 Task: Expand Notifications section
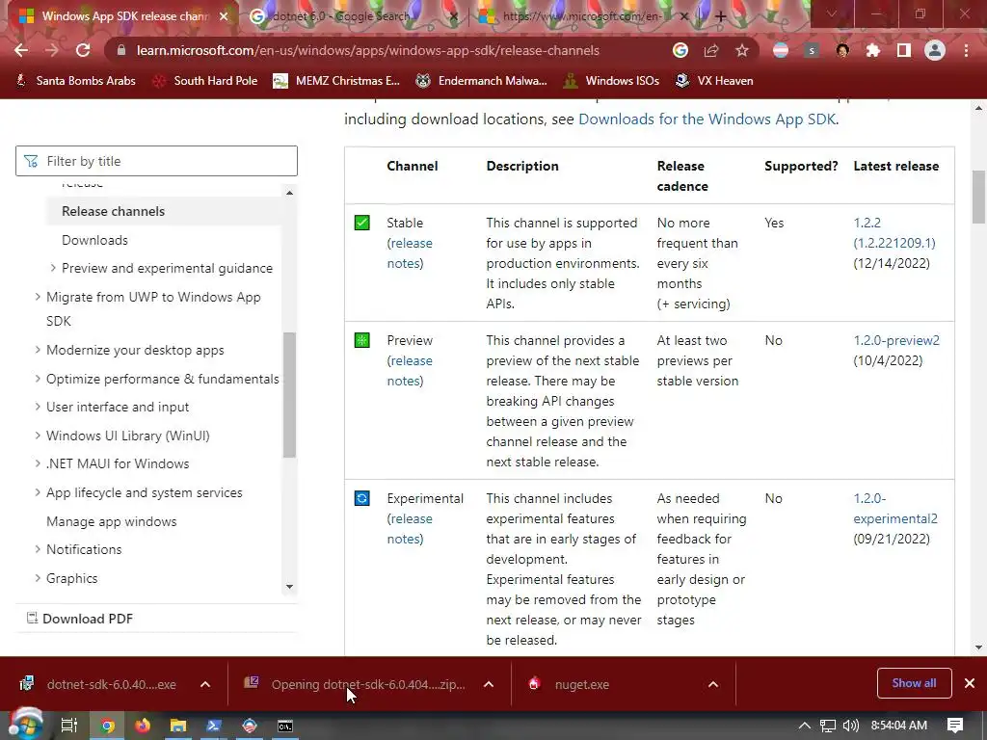tap(38, 549)
